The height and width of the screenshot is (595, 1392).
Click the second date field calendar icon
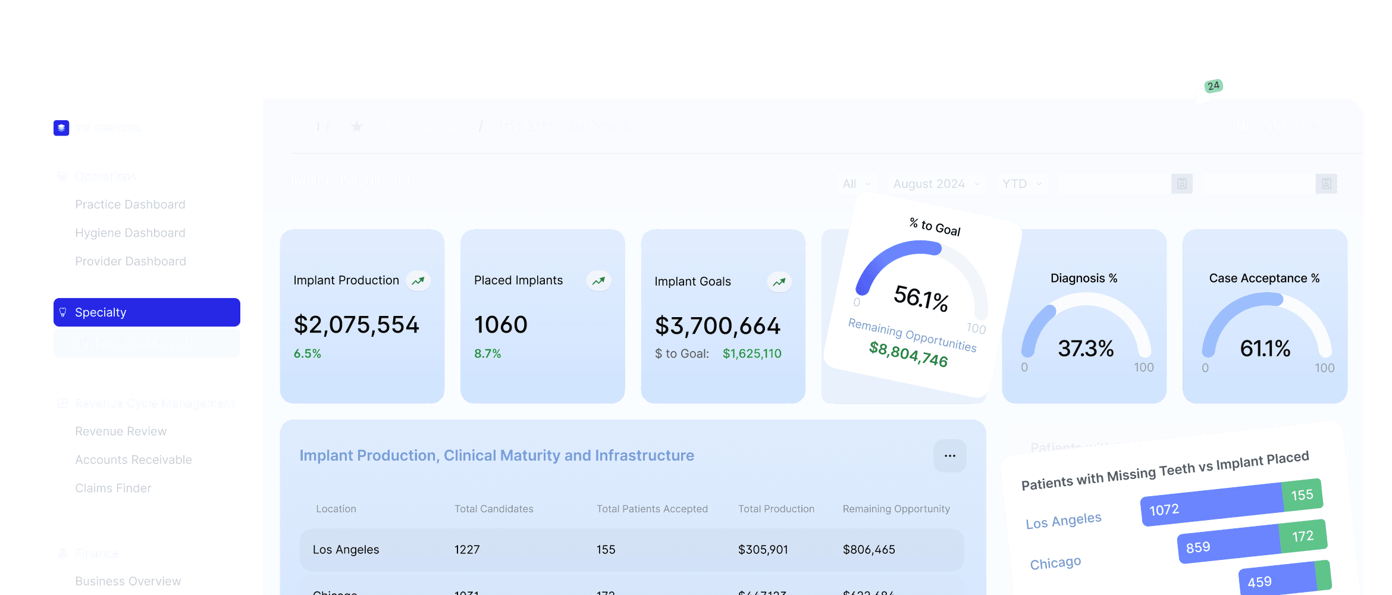point(1326,184)
